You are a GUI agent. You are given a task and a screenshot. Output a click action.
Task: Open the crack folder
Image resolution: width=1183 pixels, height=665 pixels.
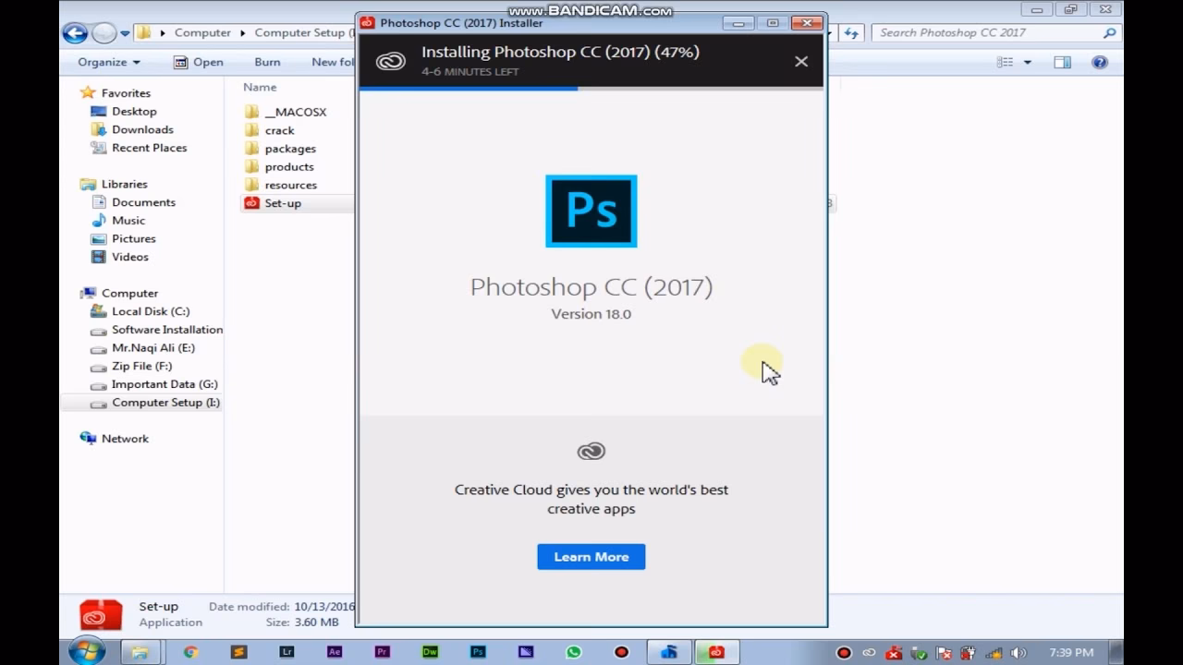[x=280, y=130]
